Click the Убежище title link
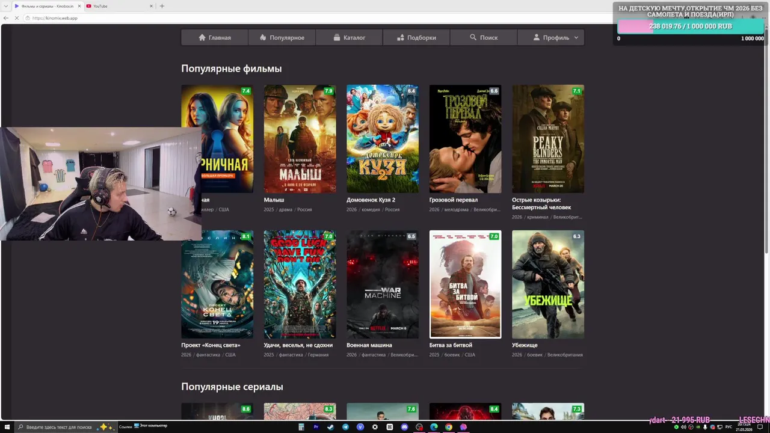The width and height of the screenshot is (770, 433). [x=525, y=345]
